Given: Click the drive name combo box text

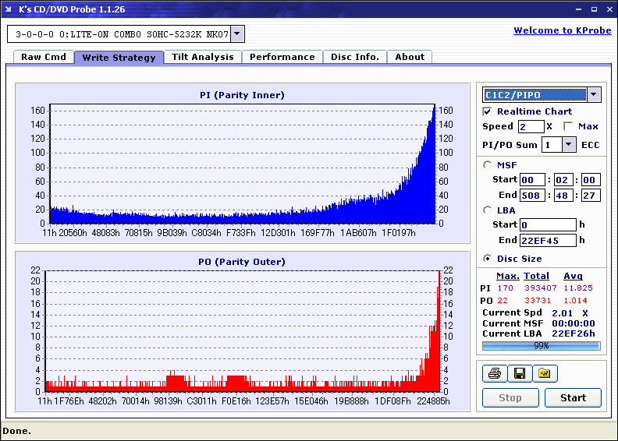Looking at the screenshot, I should [122, 34].
